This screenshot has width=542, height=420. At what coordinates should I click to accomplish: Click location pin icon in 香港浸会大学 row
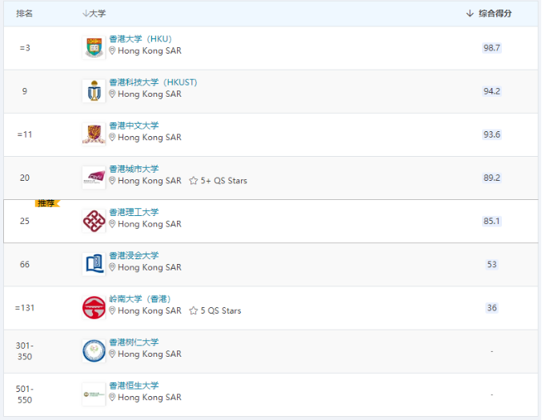click(x=112, y=267)
